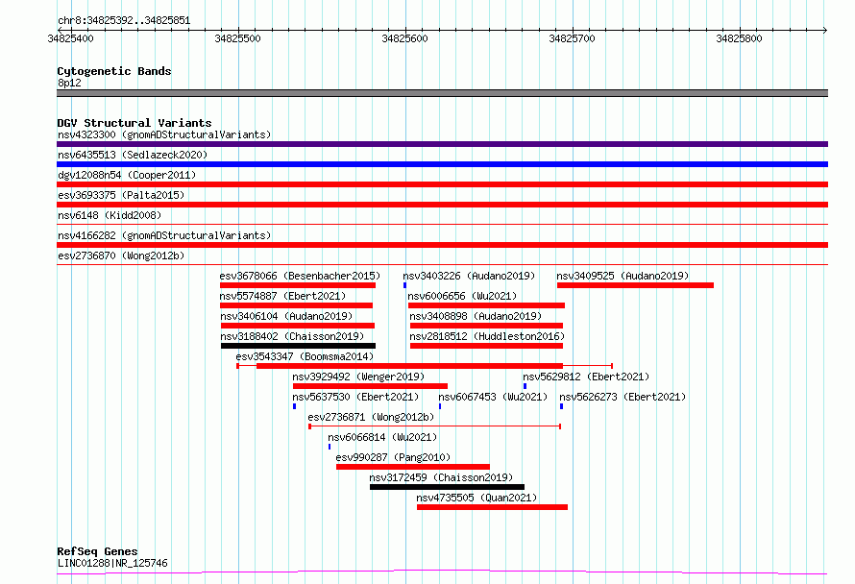Screen dimensions: 855x584
Task: Click the gray 8p12 cytogenetic band bar
Action: click(x=442, y=93)
